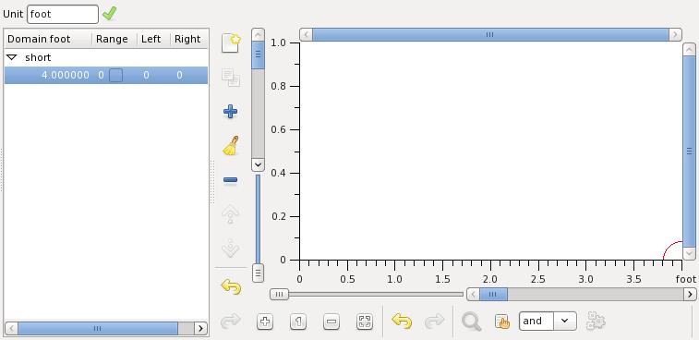Click the 'Left' column header
Image resolution: width=699 pixels, height=340 pixels.
(x=153, y=39)
